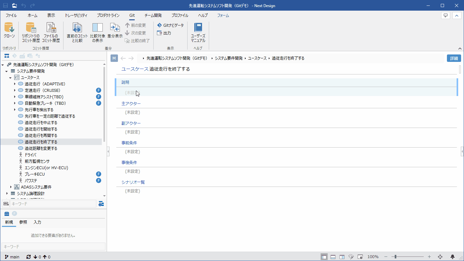Image resolution: width=464 pixels, height=261 pixels.
Task: Expand 先行車を検出する node
Action: [x=15, y=110]
